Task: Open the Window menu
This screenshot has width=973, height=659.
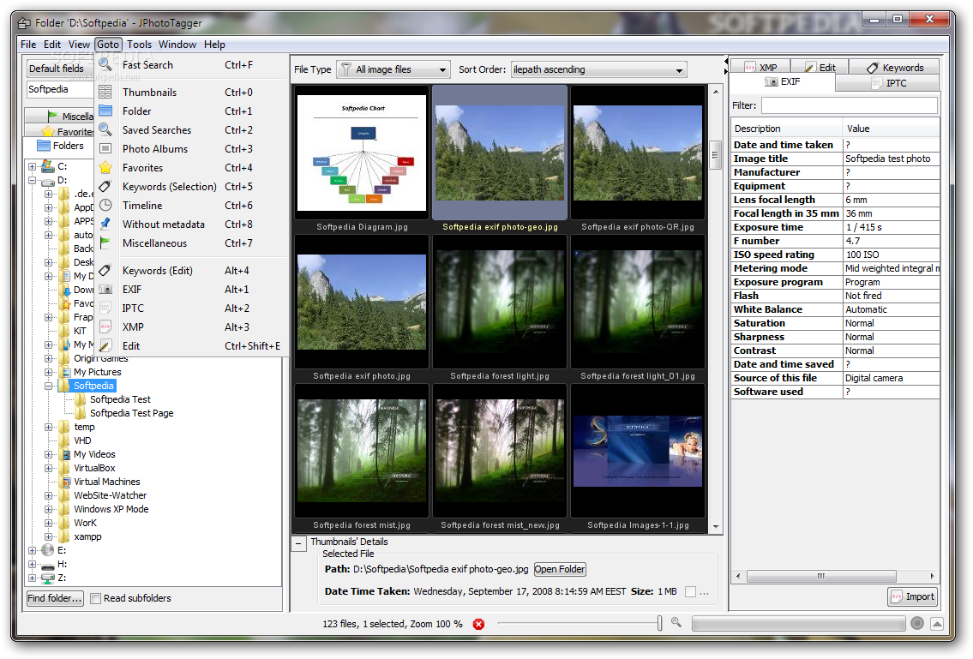Action: point(177,44)
